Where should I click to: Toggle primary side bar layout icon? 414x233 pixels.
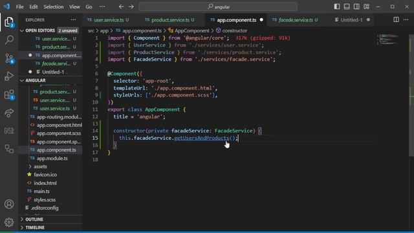tap(337, 6)
